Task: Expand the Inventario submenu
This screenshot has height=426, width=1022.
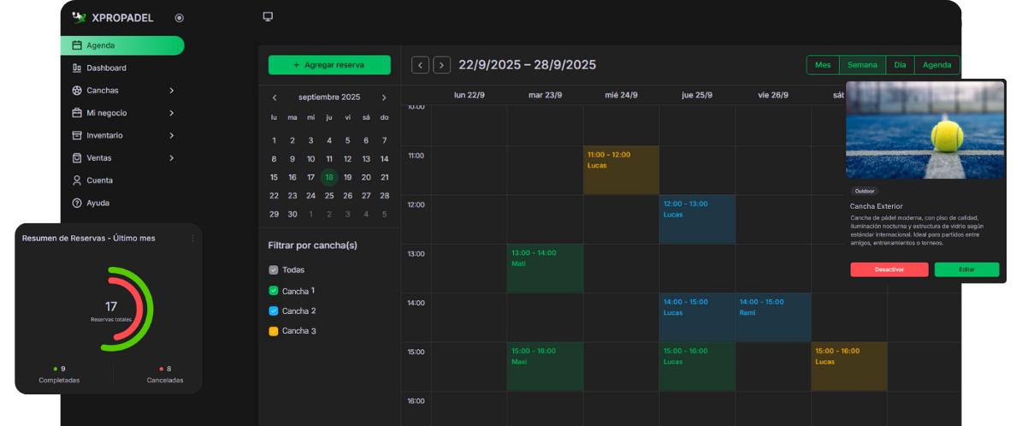Action: (x=171, y=135)
